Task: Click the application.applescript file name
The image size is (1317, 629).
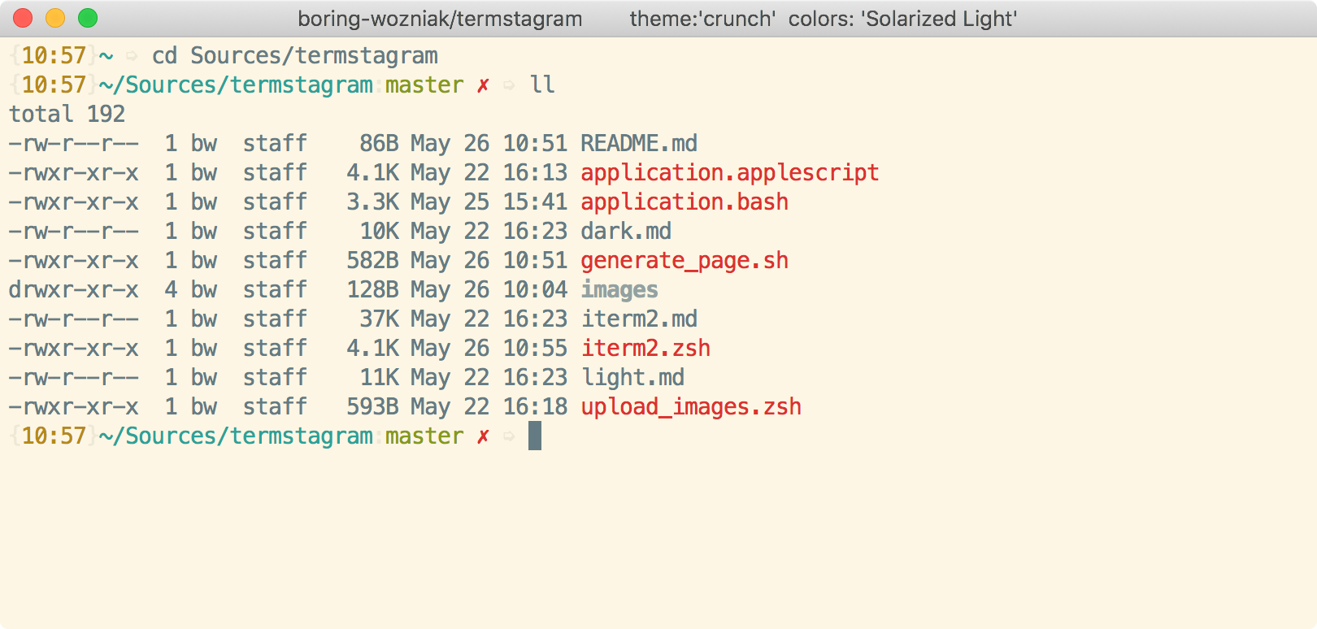Action: pyautogui.click(x=730, y=173)
